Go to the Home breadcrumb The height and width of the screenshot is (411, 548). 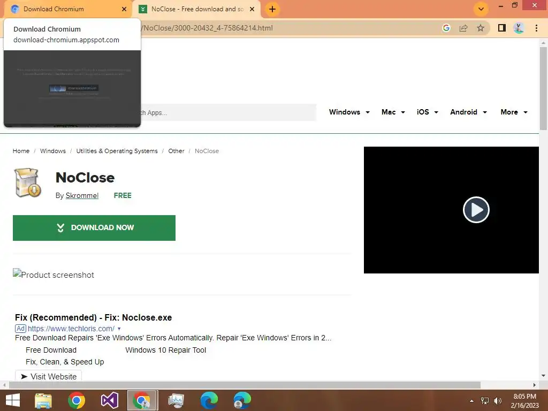tap(21, 151)
